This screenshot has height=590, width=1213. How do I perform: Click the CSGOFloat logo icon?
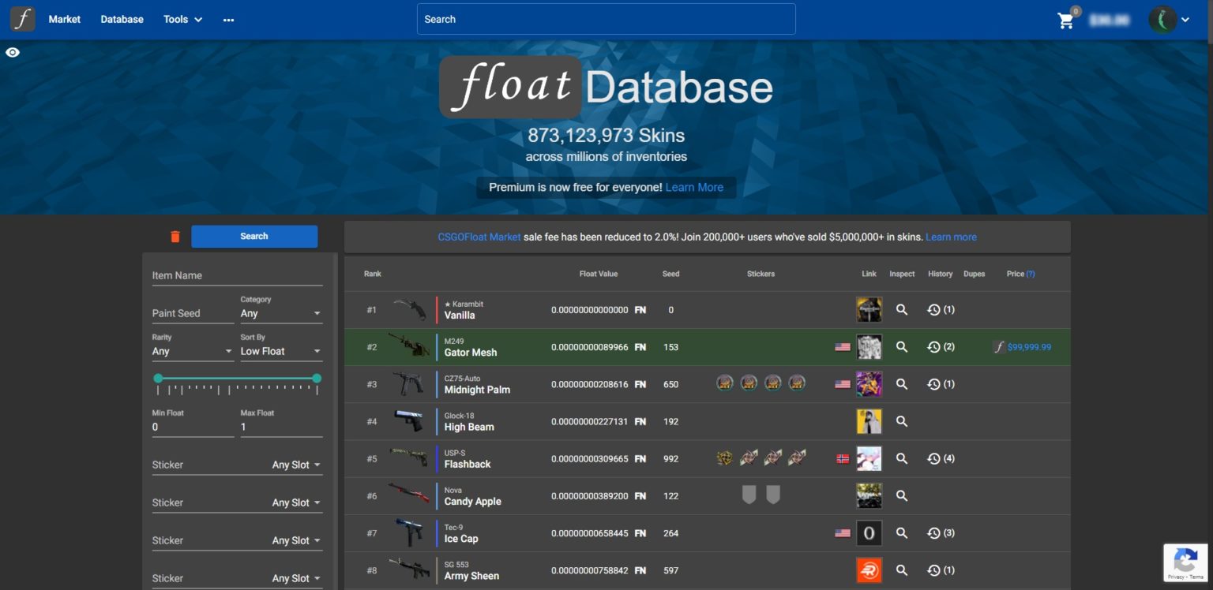coord(22,19)
